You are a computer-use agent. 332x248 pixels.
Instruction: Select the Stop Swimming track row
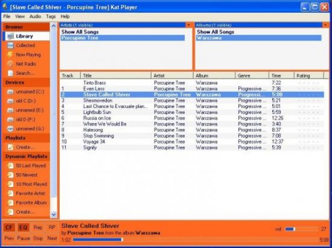point(192,136)
